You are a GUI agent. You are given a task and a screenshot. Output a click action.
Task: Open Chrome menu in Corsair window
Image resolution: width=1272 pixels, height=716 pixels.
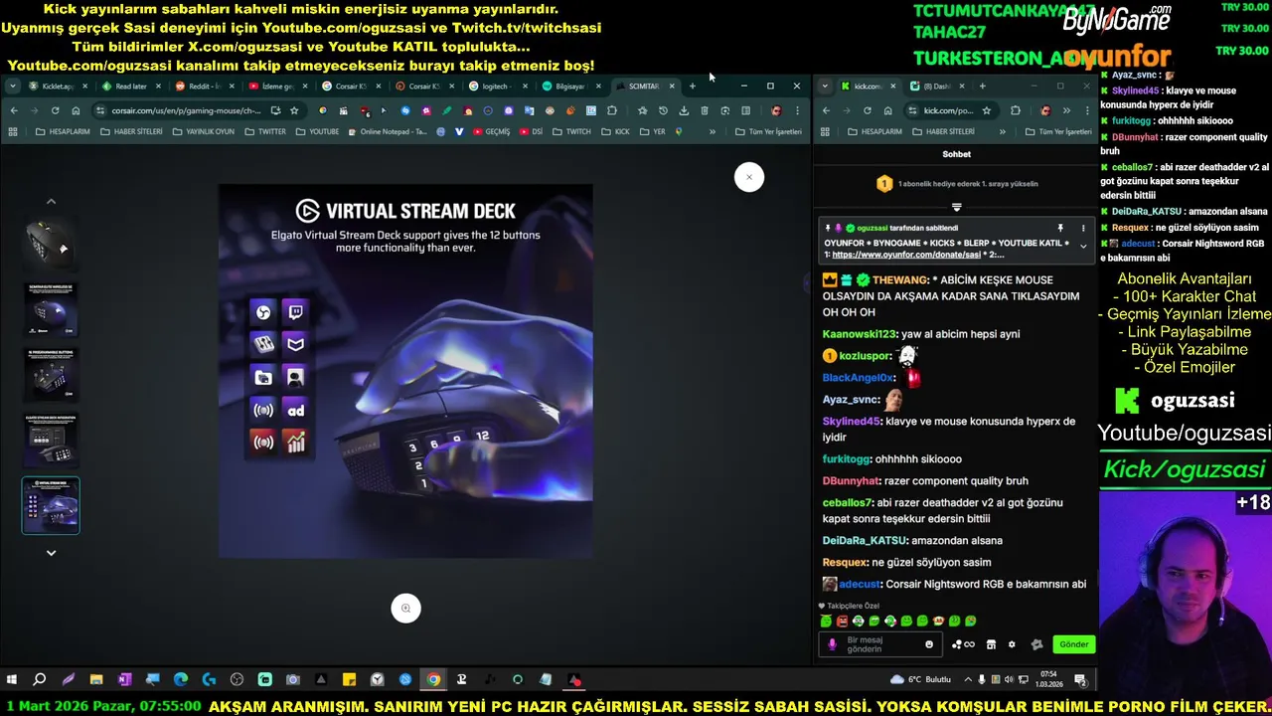(x=797, y=110)
